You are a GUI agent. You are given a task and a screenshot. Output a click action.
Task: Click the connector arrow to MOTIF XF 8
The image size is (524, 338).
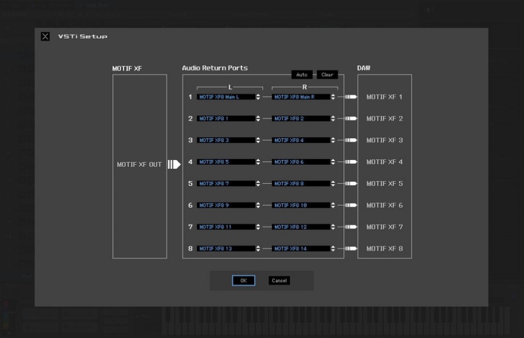click(x=351, y=249)
